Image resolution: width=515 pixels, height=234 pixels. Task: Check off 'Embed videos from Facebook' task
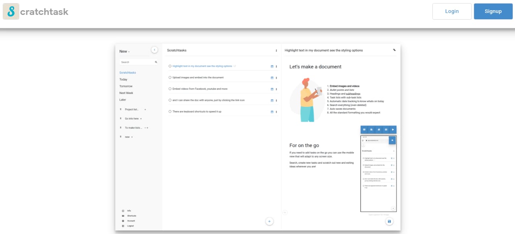(170, 89)
